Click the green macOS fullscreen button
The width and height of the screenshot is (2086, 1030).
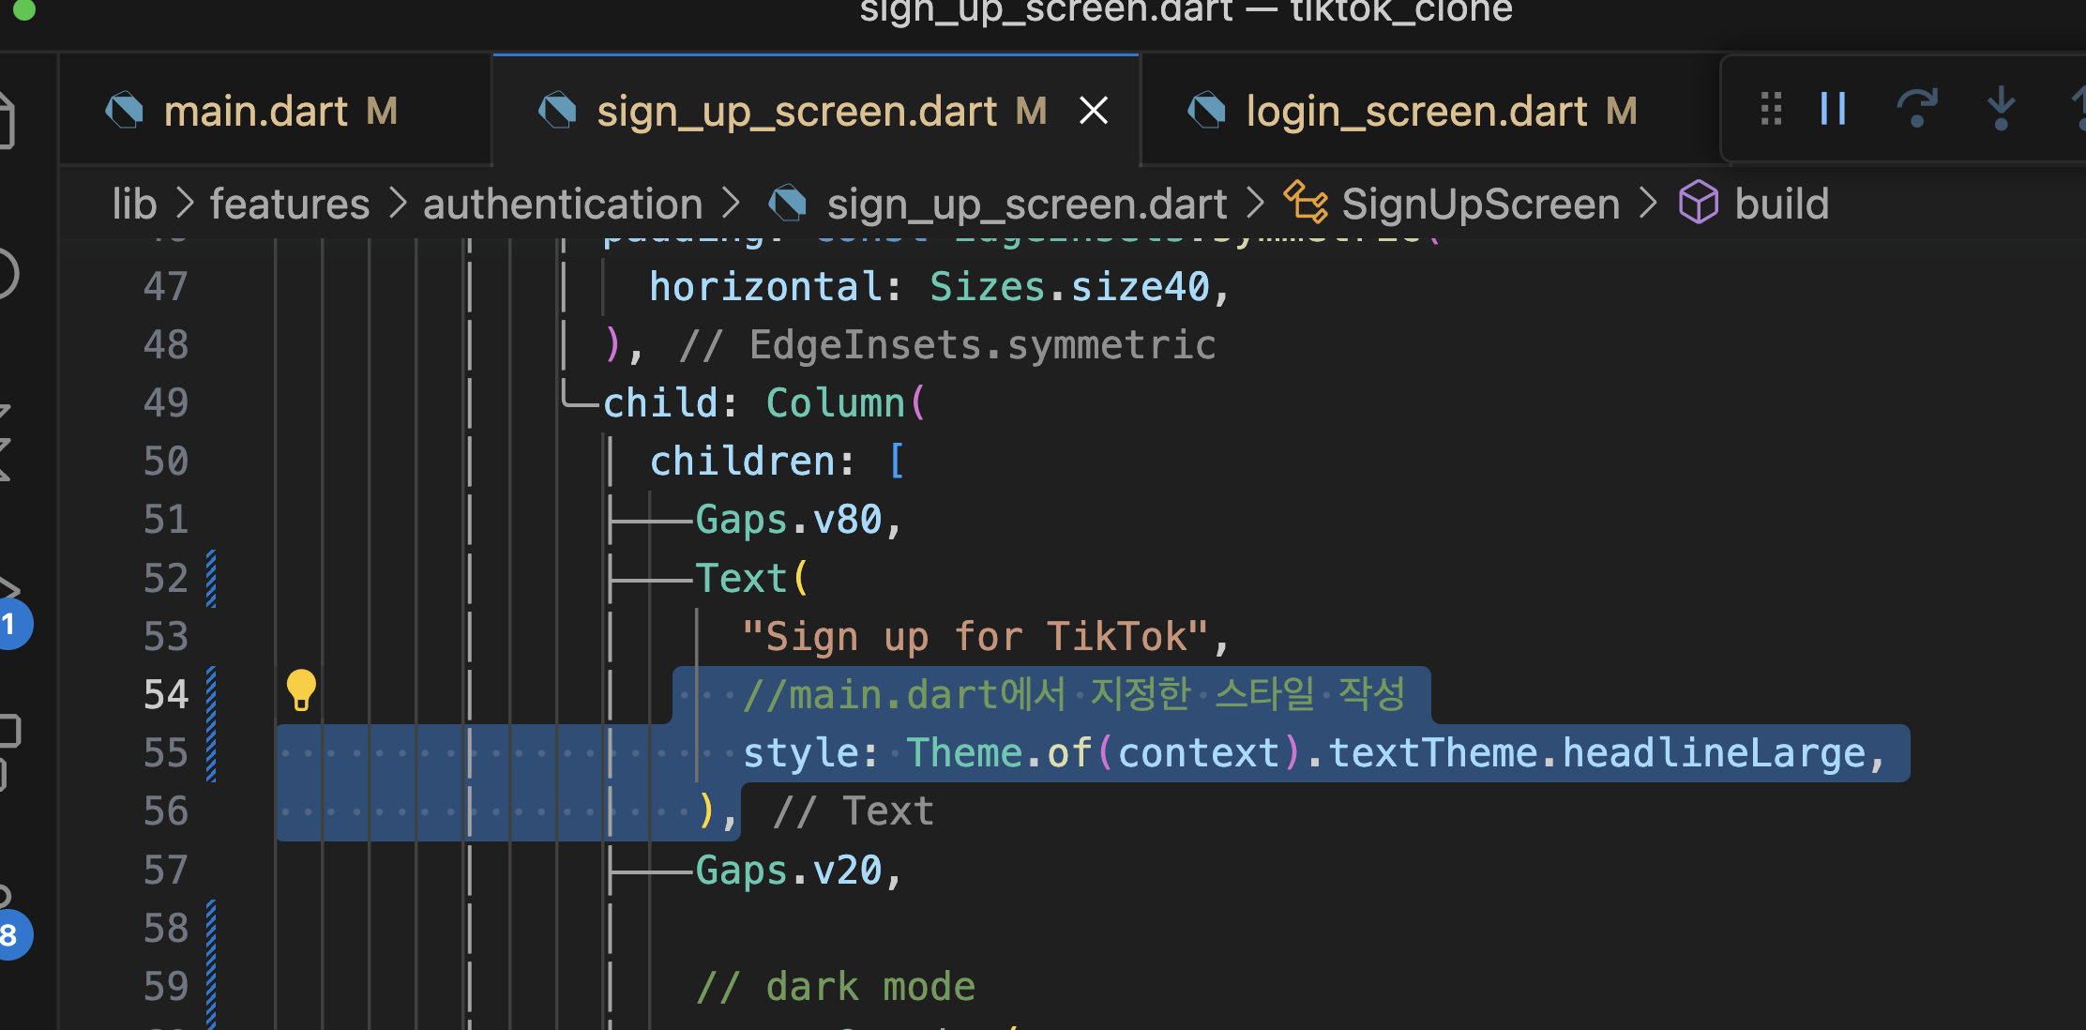(24, 9)
